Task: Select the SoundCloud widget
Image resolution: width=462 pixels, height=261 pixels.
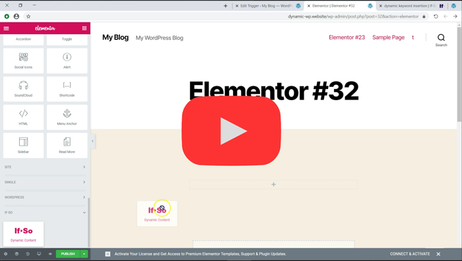Action: [23, 89]
